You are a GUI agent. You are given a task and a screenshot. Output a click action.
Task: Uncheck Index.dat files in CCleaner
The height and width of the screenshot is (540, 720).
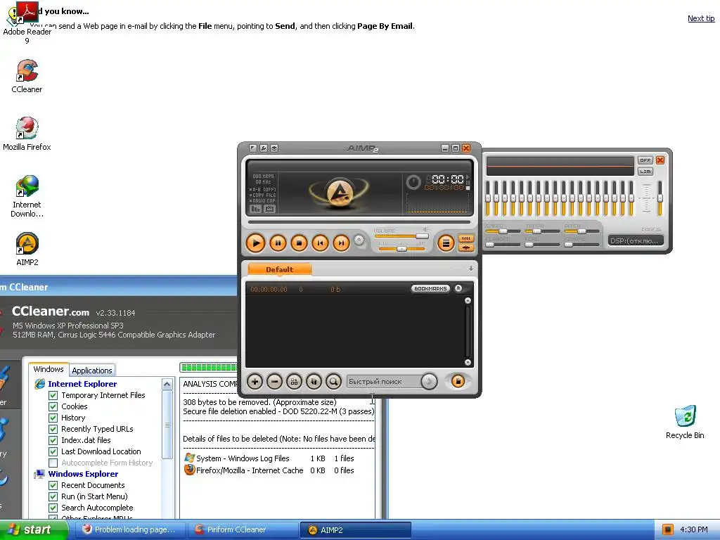[x=53, y=440]
